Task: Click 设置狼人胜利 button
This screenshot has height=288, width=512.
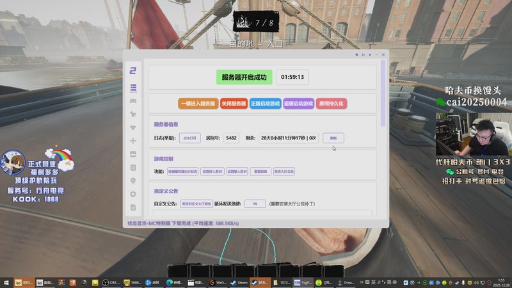Action: pos(237,172)
